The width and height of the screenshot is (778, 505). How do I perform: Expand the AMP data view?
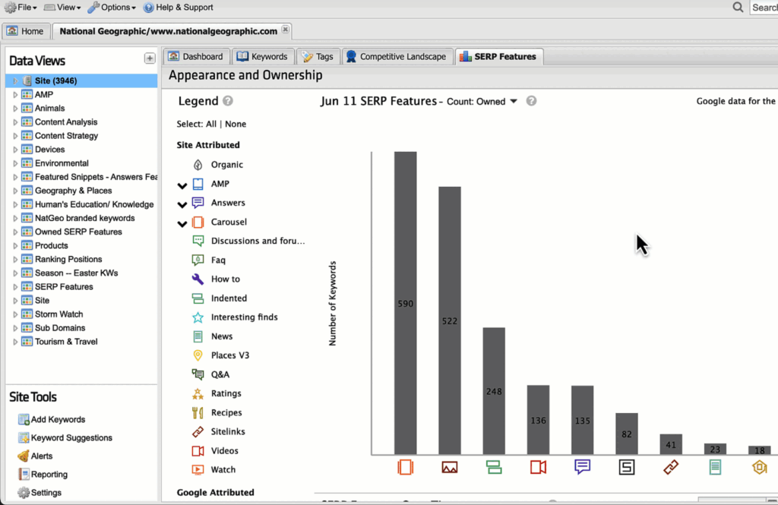pos(15,95)
